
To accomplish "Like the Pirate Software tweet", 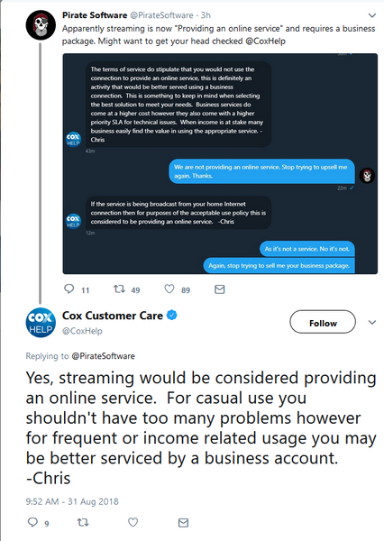I will point(169,289).
